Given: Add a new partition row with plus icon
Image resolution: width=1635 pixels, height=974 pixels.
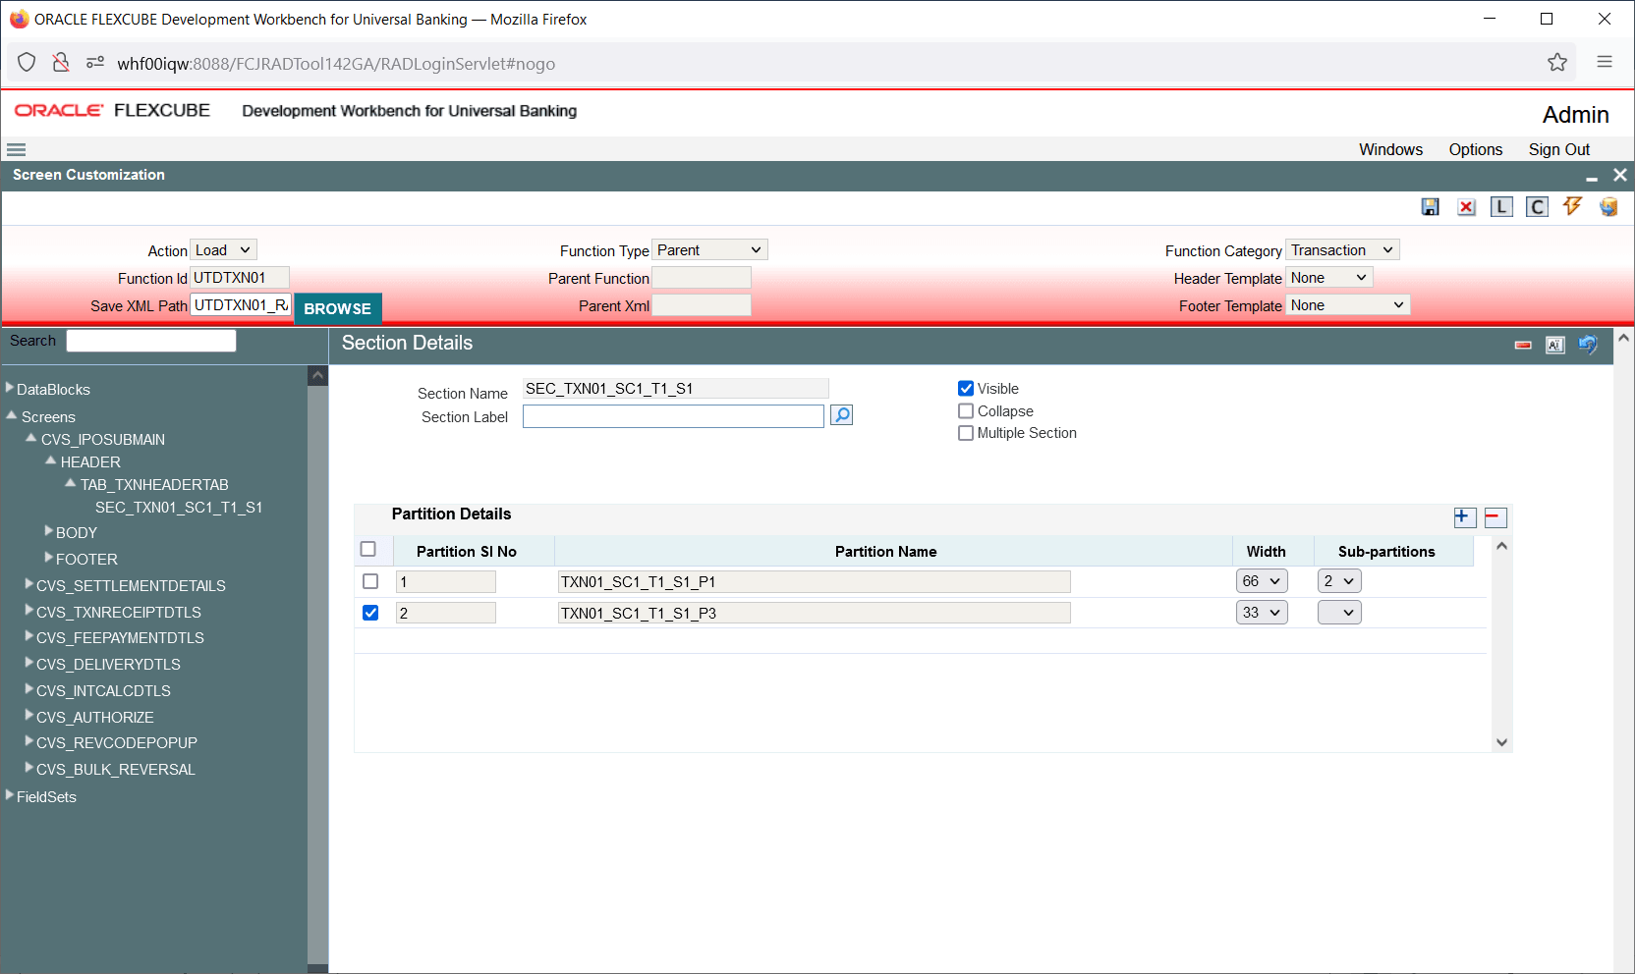Looking at the screenshot, I should point(1464,517).
